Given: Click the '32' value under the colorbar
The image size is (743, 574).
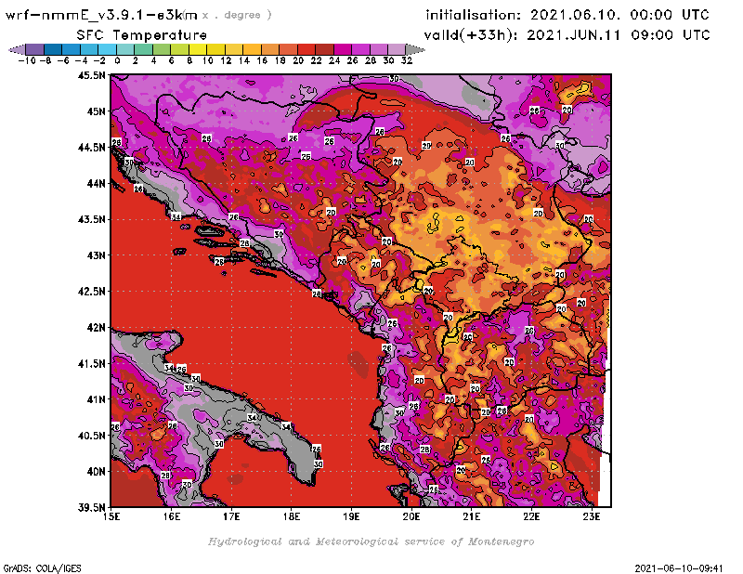Looking at the screenshot, I should 407,60.
